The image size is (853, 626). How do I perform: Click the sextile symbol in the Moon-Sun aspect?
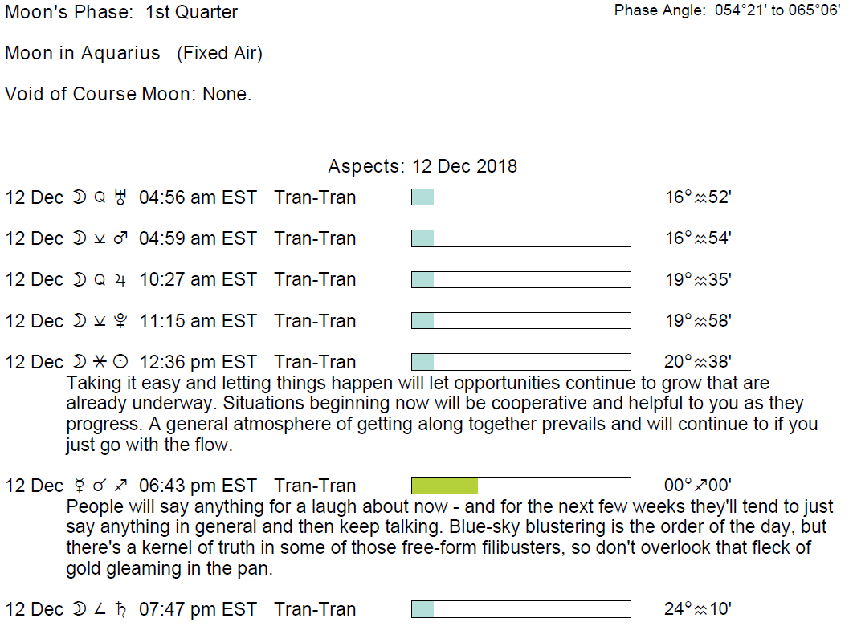(x=100, y=362)
